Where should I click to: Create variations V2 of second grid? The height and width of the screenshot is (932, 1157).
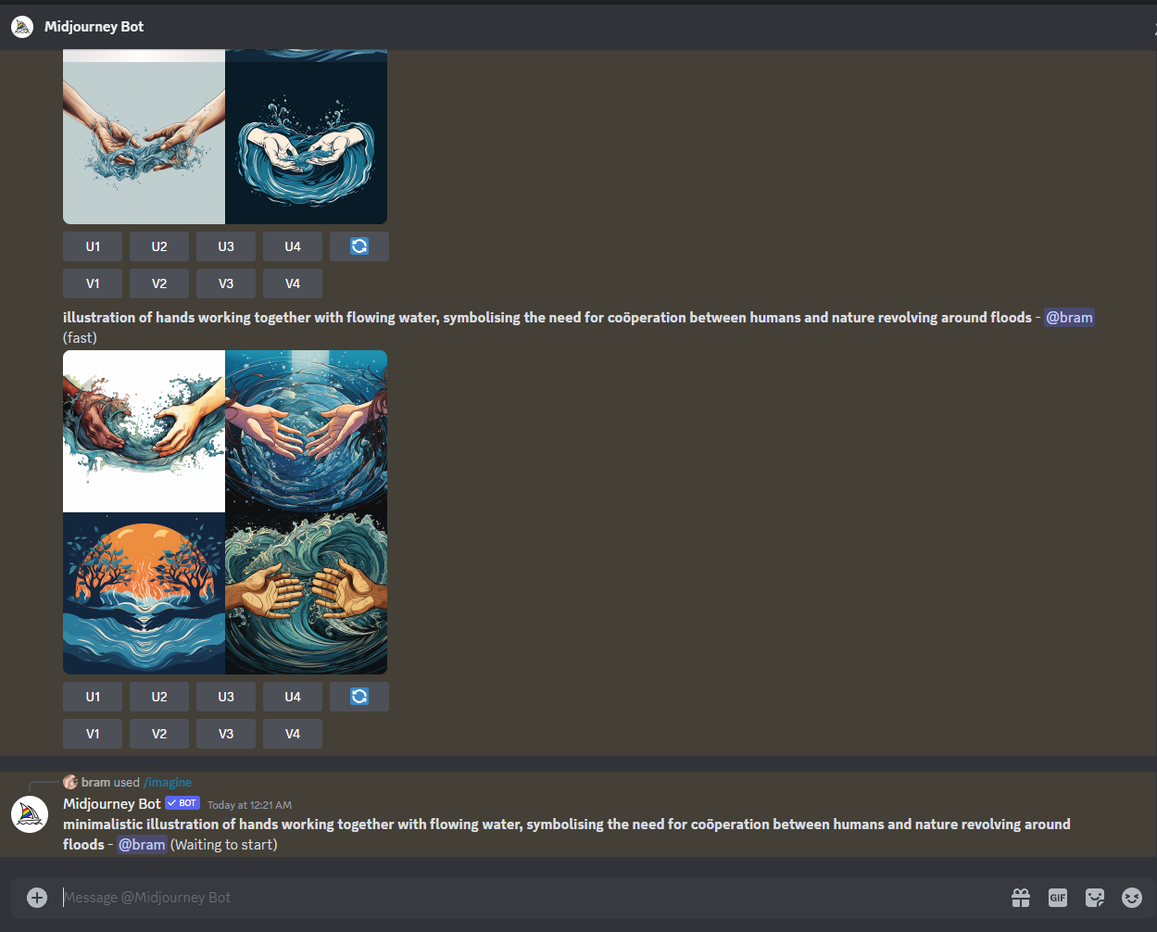(x=159, y=734)
